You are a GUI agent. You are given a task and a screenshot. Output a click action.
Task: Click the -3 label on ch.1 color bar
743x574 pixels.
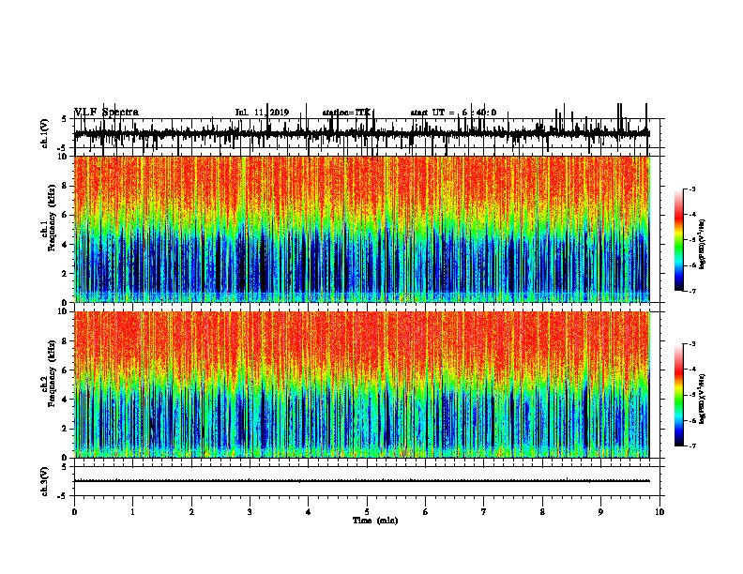tap(692, 189)
